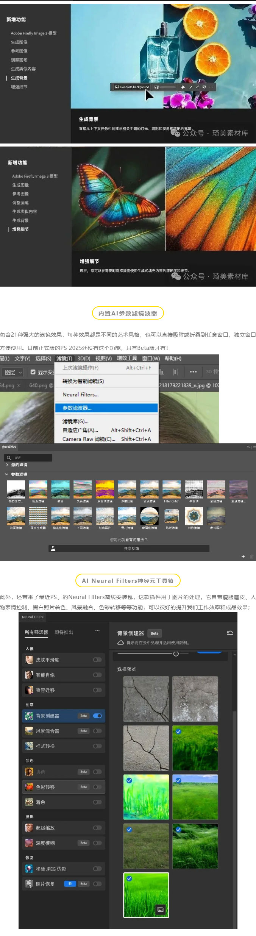
Task: Collapse the 参数滤镜 section
Action: pyautogui.click(x=7, y=474)
